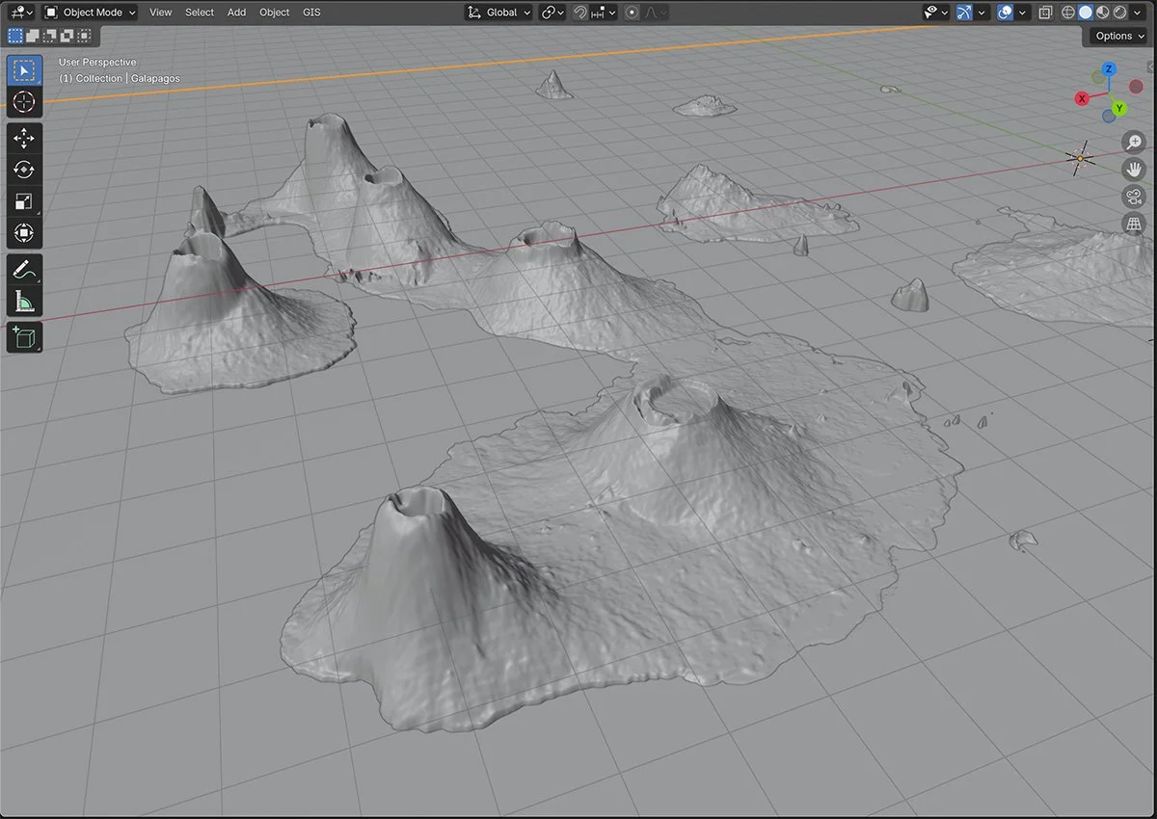The image size is (1157, 819).
Task: Expand the Options popover
Action: [1118, 36]
